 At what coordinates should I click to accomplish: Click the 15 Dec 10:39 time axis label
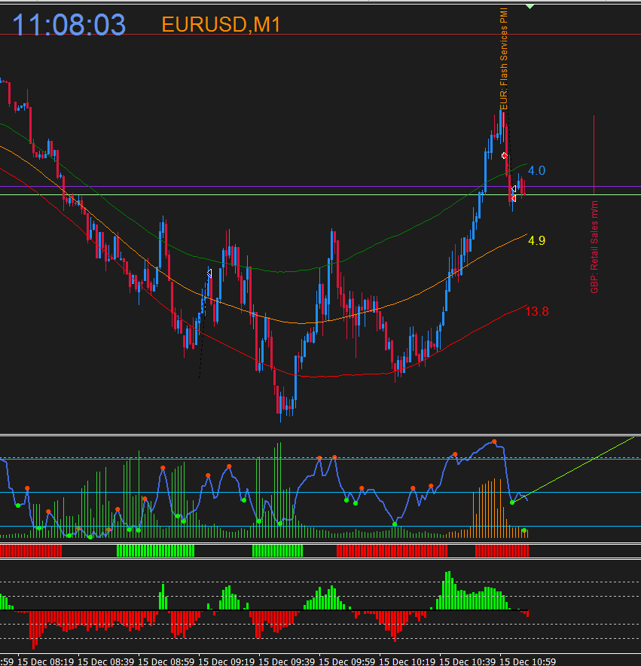pyautogui.click(x=467, y=661)
